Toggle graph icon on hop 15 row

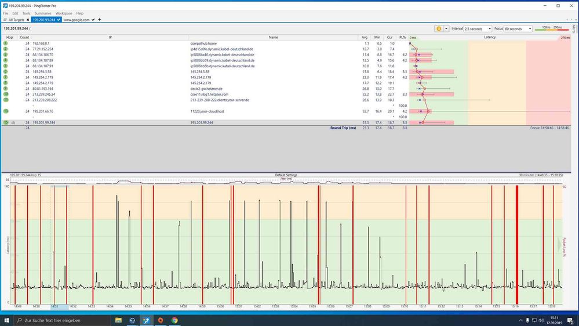click(x=13, y=123)
